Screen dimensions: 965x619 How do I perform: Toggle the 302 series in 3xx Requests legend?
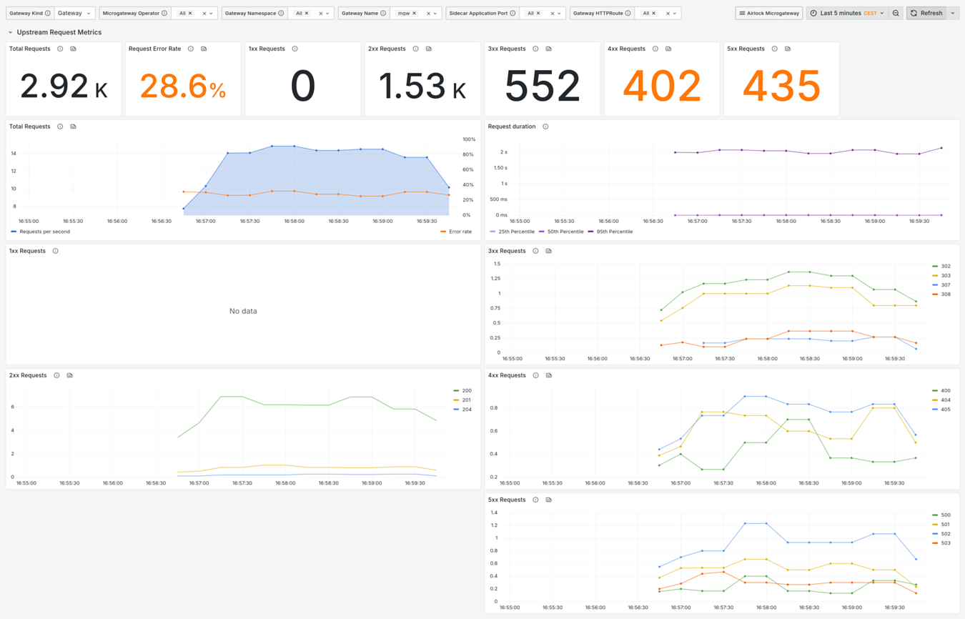click(945, 266)
